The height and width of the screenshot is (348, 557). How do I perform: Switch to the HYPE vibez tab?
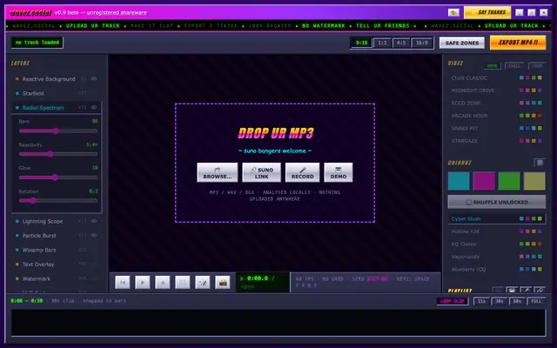[x=493, y=66]
